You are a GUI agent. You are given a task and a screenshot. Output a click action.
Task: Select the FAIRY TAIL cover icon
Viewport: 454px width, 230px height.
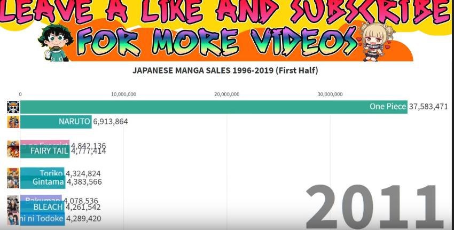[13, 152]
